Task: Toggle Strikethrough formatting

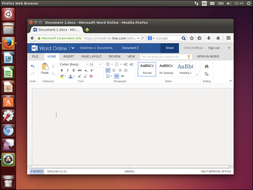Action: (80, 70)
